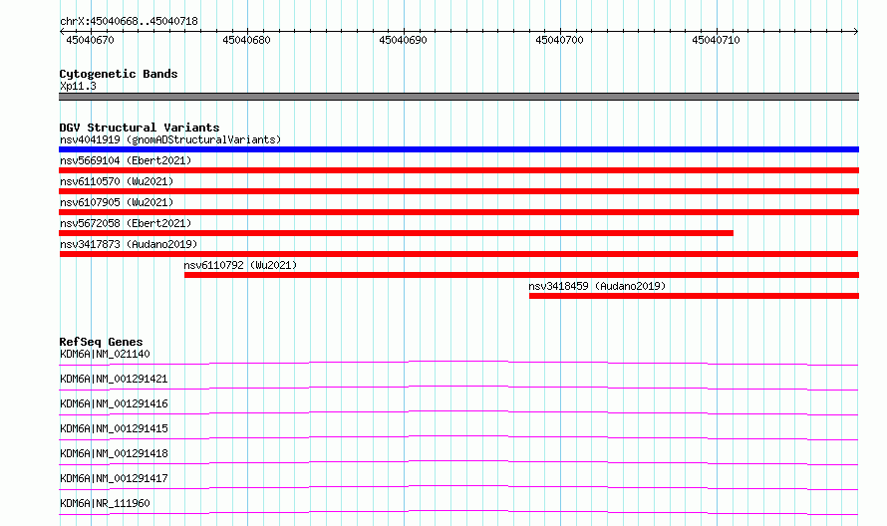Screen dimensions: 887x526
Task: Open nsv6107905 (Wu2021) variant label
Action: coord(117,202)
